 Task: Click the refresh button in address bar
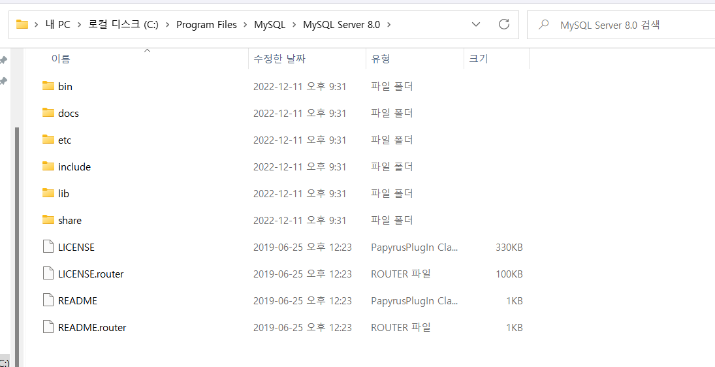[x=504, y=24]
